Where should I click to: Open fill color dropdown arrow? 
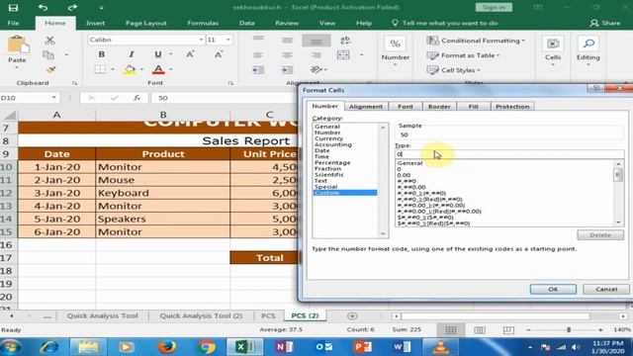141,69
